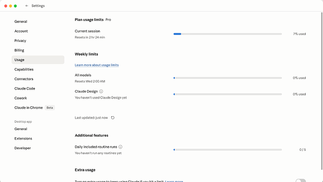Open the Cowork settings section
The height and width of the screenshot is (182, 323).
pos(38,98)
